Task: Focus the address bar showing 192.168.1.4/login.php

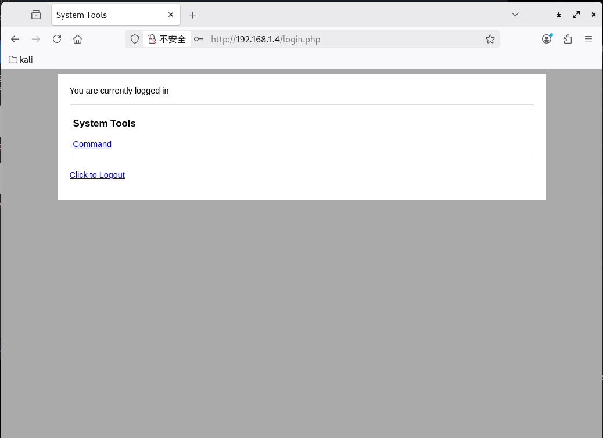Action: [337, 39]
